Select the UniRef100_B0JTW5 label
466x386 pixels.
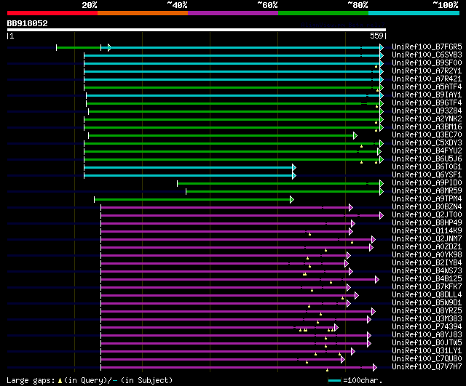coord(427,343)
